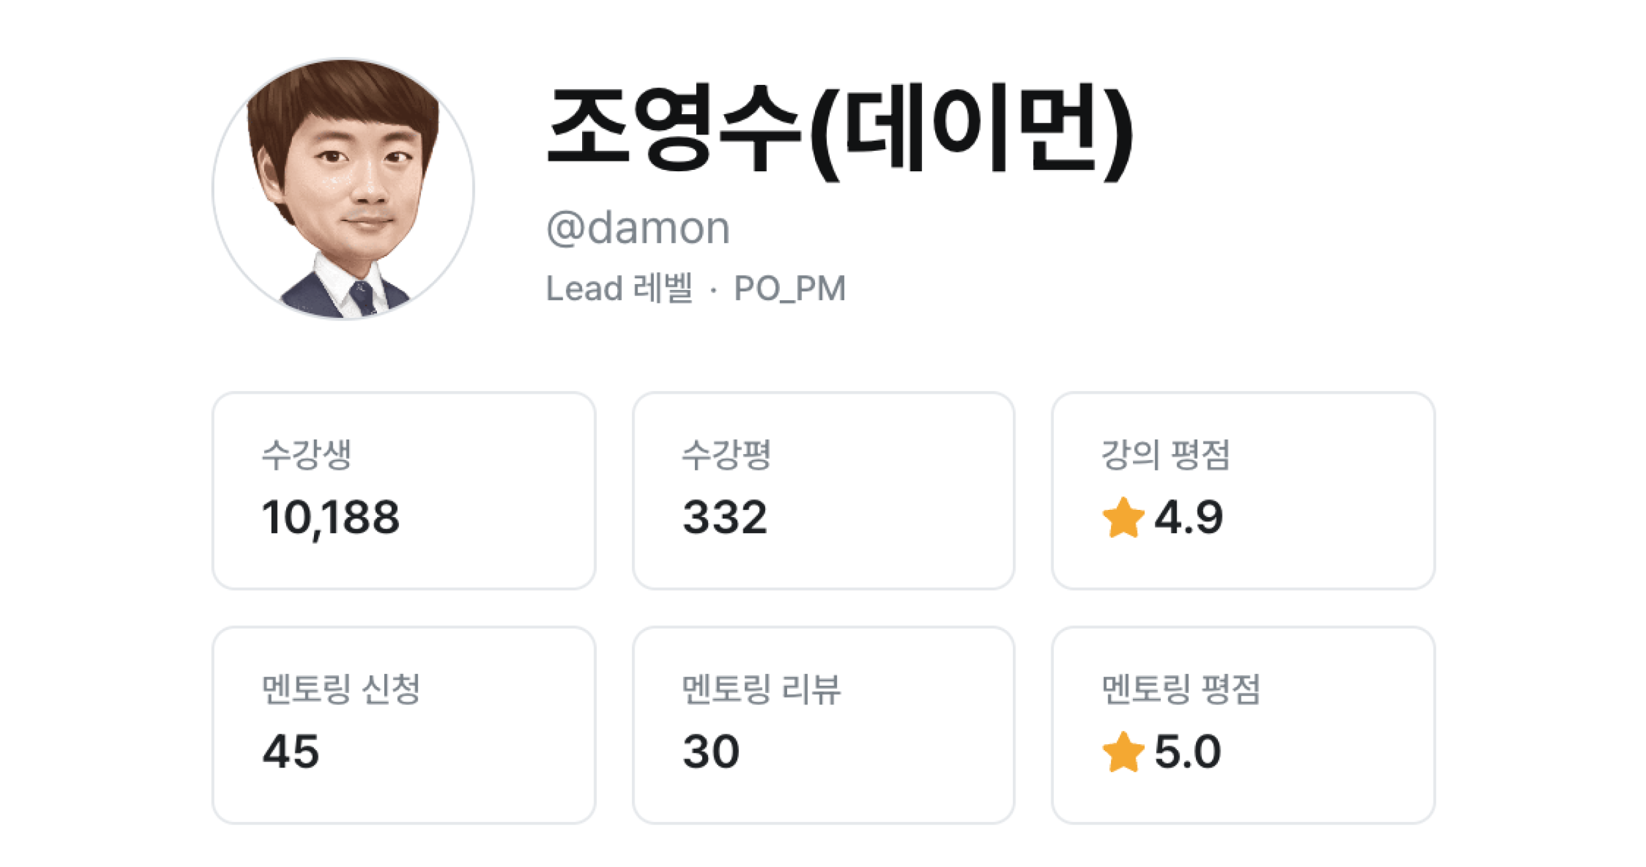This screenshot has width=1646, height=867.
Task: Open the @damon username handle
Action: [638, 228]
